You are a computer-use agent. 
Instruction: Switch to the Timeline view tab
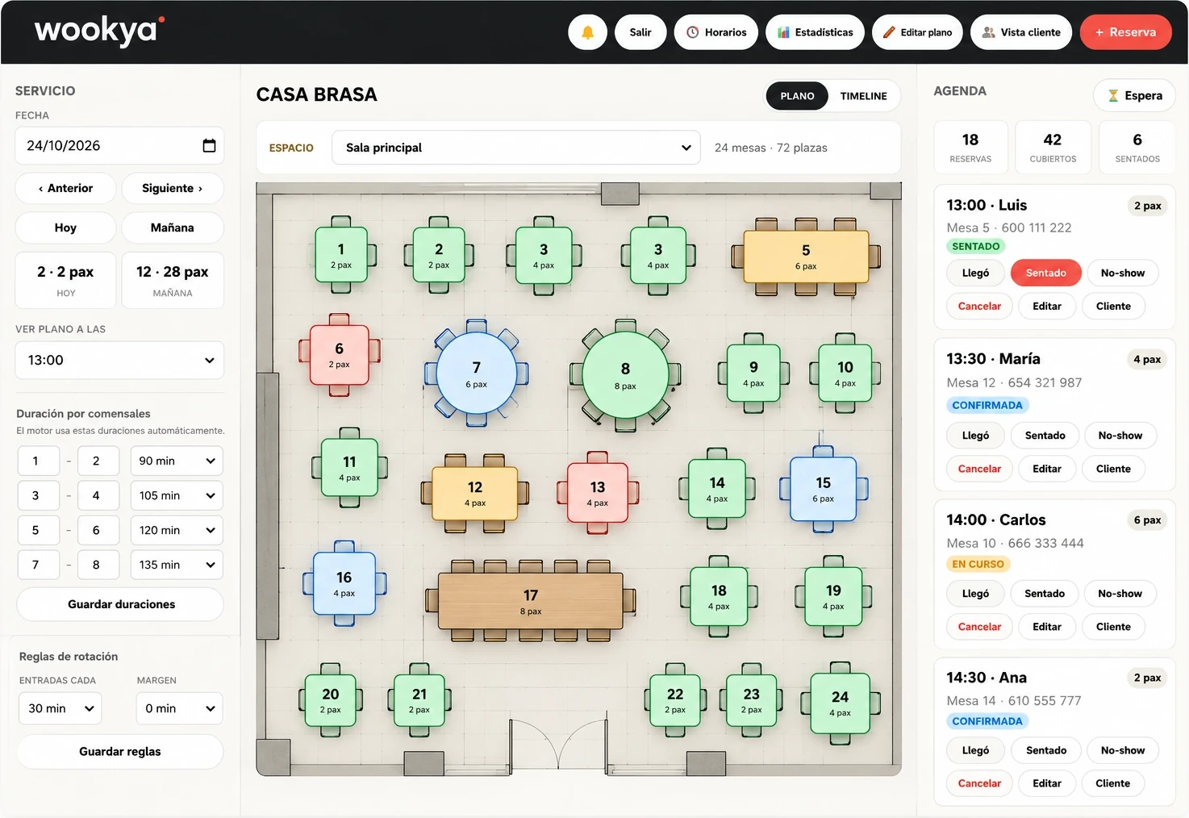(863, 96)
